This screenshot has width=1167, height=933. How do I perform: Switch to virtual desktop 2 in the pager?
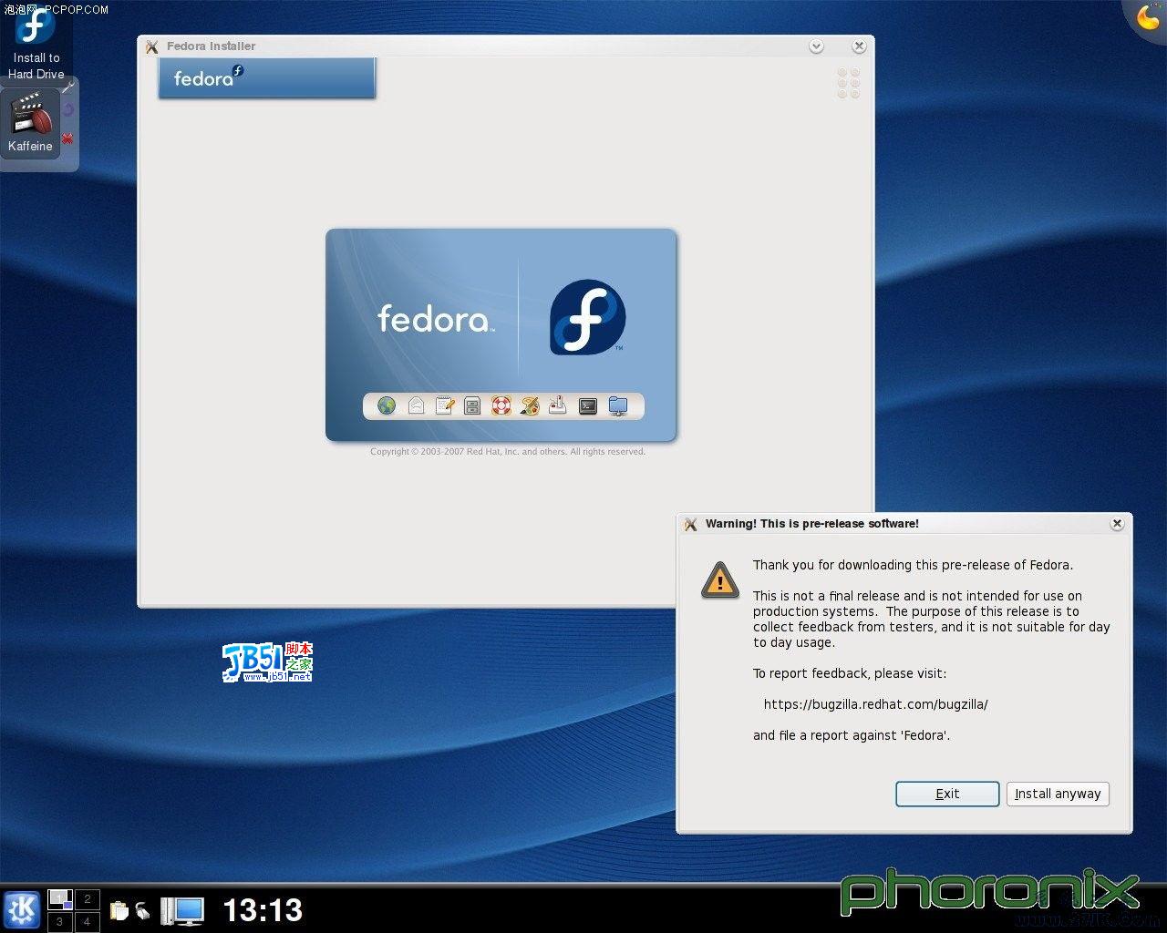(87, 899)
